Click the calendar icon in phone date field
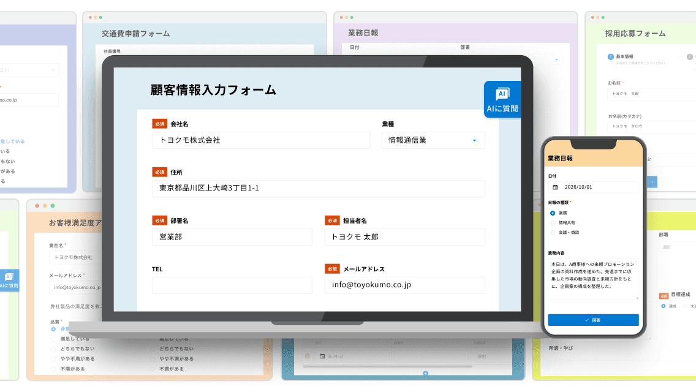The image size is (696, 392). (555, 187)
